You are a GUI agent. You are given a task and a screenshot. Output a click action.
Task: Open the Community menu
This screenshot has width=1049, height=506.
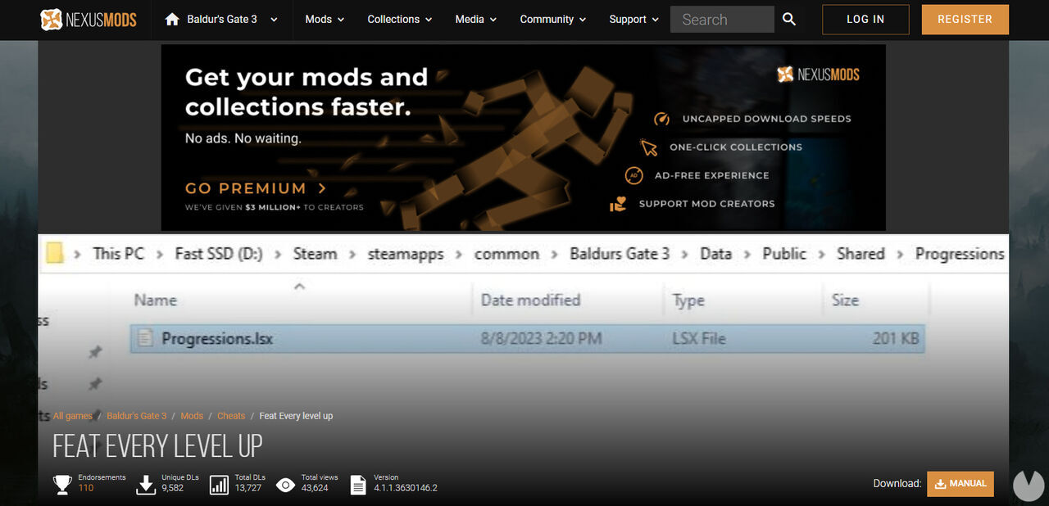pyautogui.click(x=553, y=20)
